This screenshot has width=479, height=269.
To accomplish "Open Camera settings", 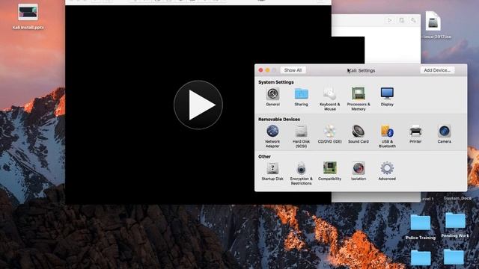I will click(x=444, y=134).
